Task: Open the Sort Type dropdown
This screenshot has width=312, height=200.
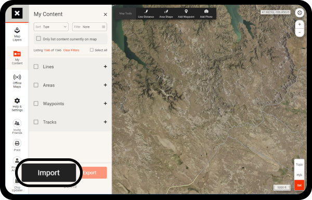Action: [51, 27]
